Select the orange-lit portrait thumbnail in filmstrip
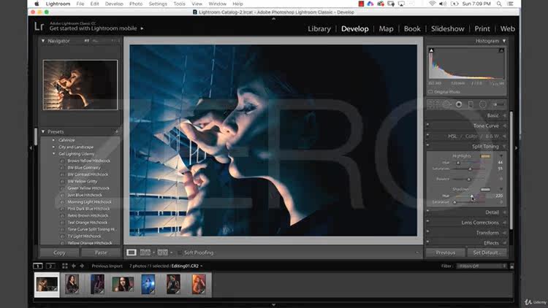The height and width of the screenshot is (308, 548). coord(199,284)
